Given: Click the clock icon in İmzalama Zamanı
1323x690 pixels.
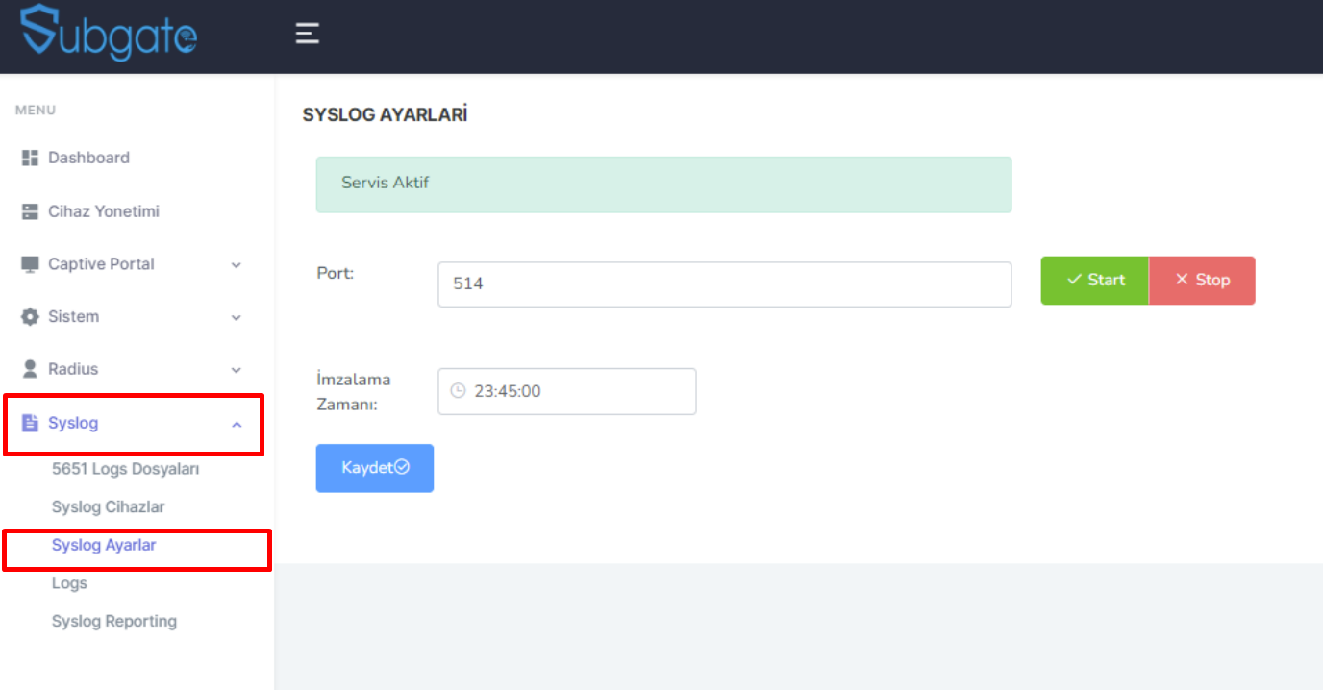Looking at the screenshot, I should coord(458,391).
